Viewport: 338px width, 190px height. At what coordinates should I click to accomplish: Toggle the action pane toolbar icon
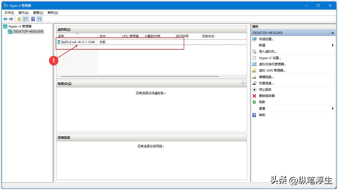click(39, 19)
